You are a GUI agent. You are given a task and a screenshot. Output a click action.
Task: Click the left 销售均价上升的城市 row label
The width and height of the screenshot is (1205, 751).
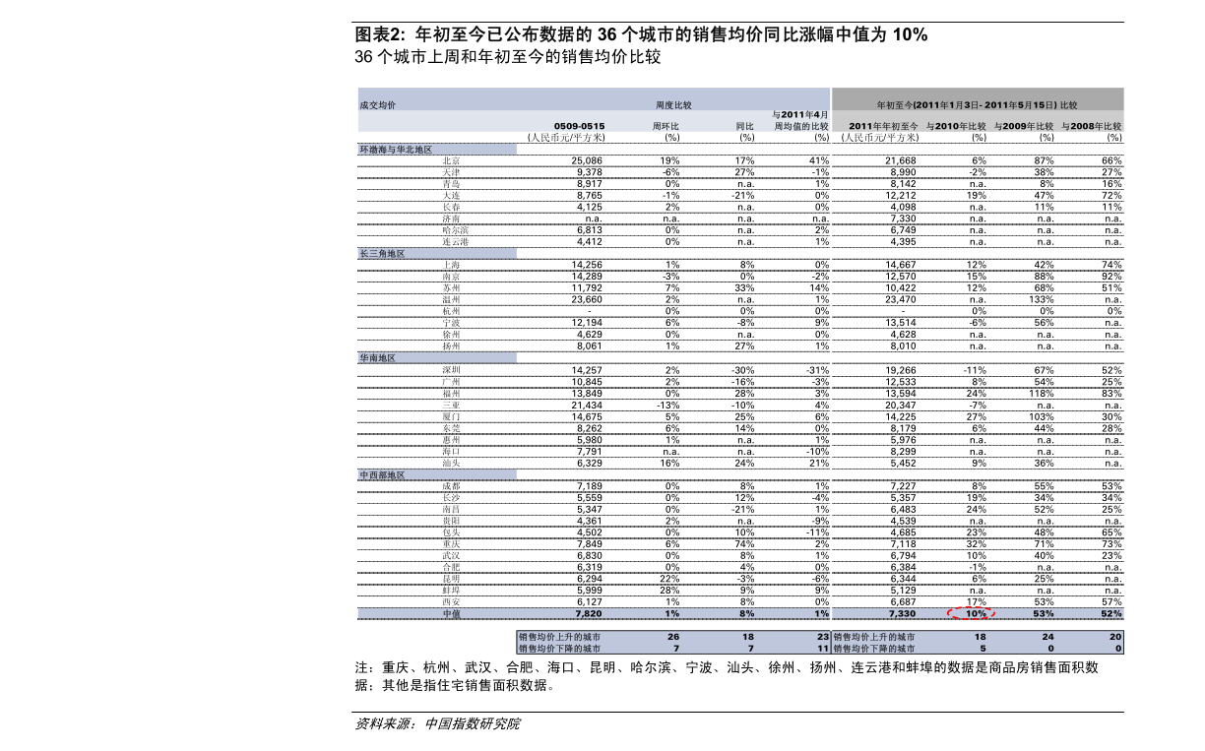tap(559, 638)
